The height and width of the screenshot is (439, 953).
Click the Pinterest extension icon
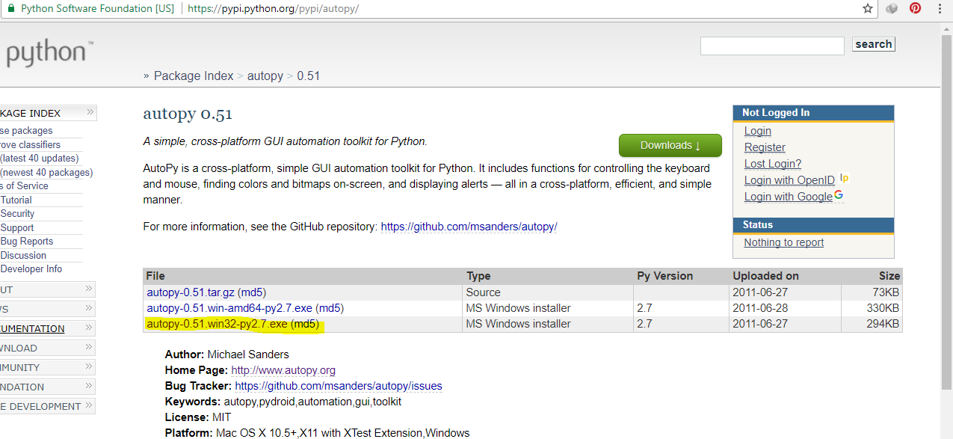[x=915, y=8]
